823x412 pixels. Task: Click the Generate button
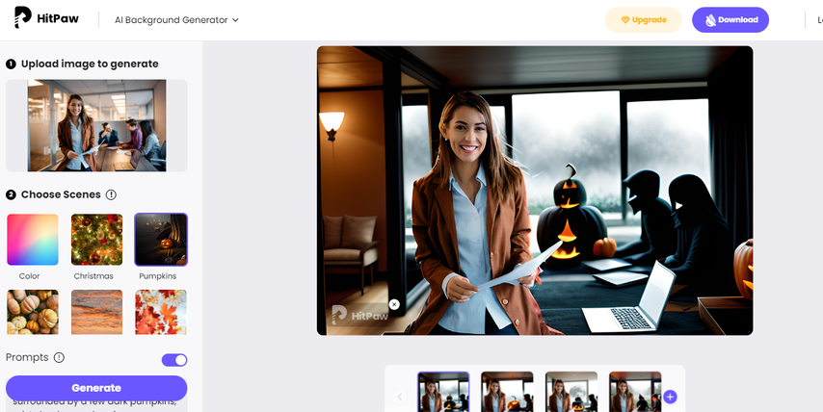point(96,388)
